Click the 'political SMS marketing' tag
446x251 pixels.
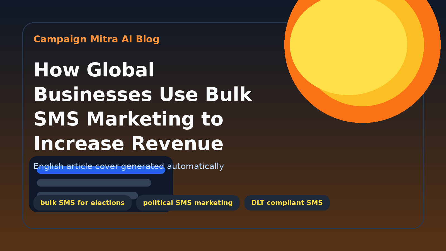click(188, 203)
